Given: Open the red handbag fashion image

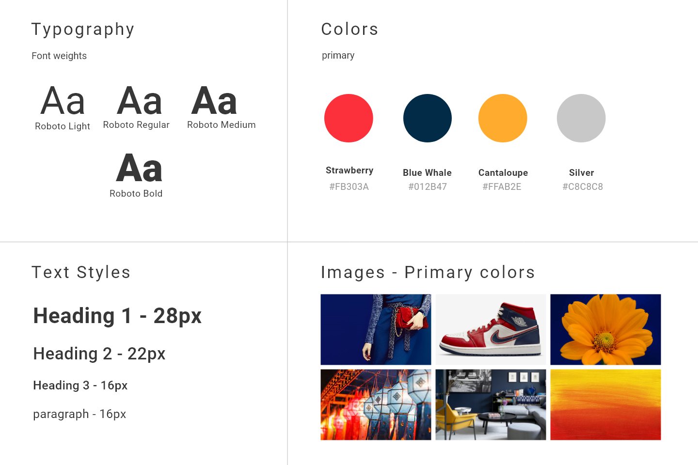Looking at the screenshot, I should (x=376, y=329).
